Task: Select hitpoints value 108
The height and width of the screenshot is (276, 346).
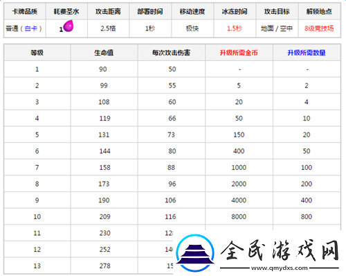Action: pos(104,102)
